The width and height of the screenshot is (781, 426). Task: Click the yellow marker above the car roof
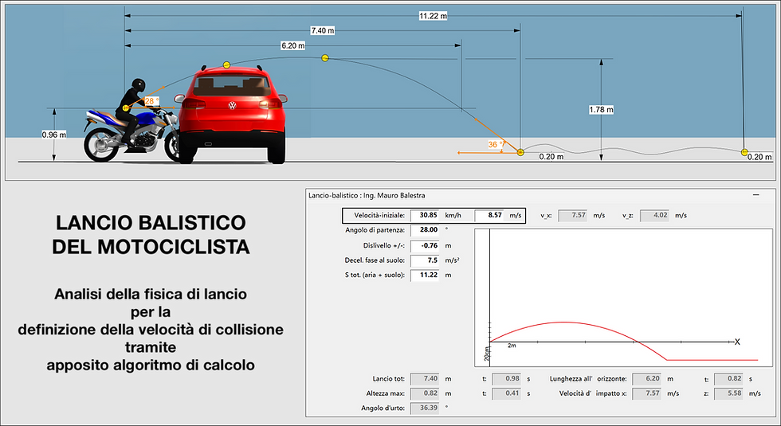point(226,64)
